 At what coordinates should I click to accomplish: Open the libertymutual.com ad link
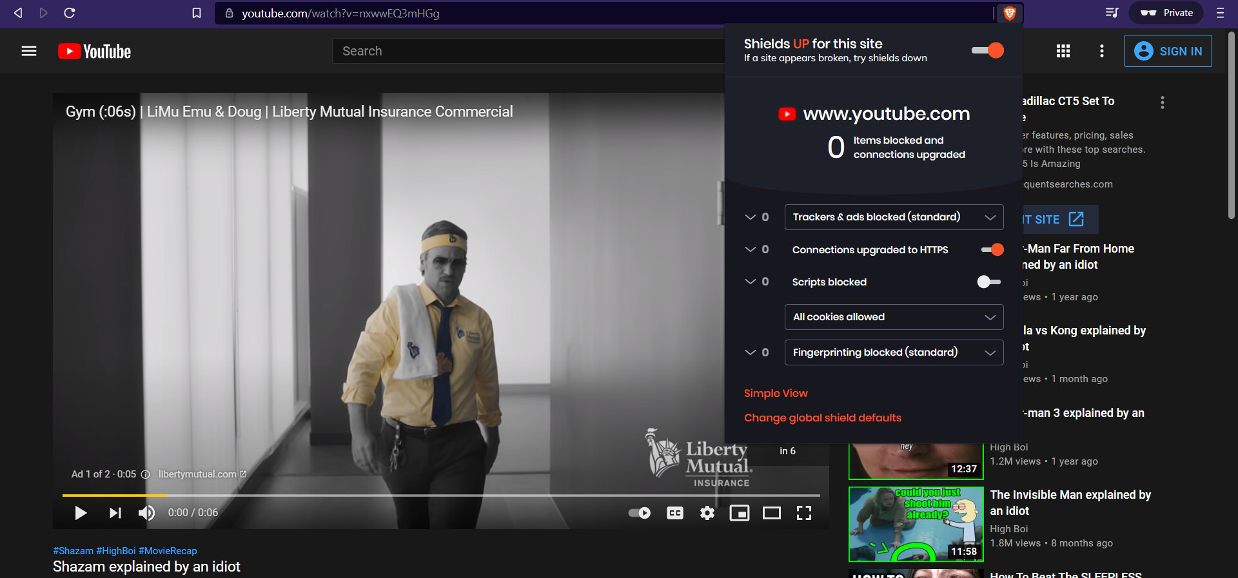tap(202, 474)
